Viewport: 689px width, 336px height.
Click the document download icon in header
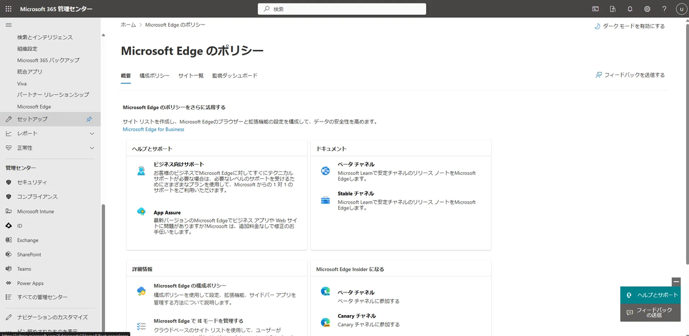613,9
